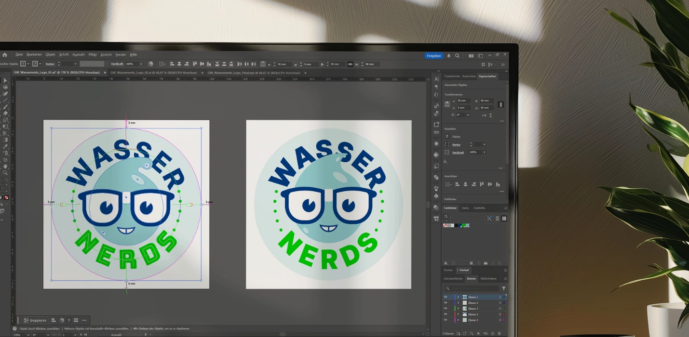This screenshot has height=337, width=689.
Task: Open Kontur weight dropdown in Aussehen
Action: click(484, 144)
